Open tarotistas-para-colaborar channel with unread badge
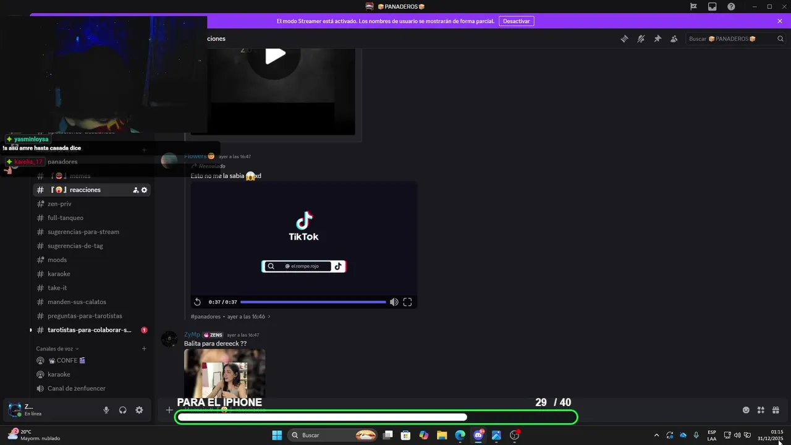The image size is (791, 445). point(91,330)
